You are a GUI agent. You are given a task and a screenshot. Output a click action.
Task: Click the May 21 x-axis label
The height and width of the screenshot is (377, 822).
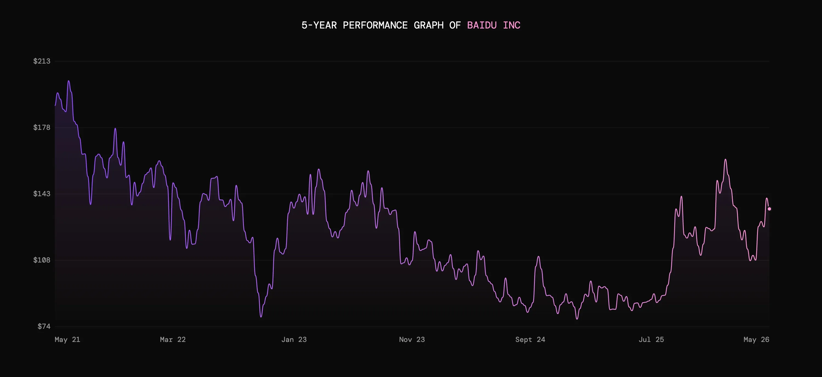(x=67, y=340)
